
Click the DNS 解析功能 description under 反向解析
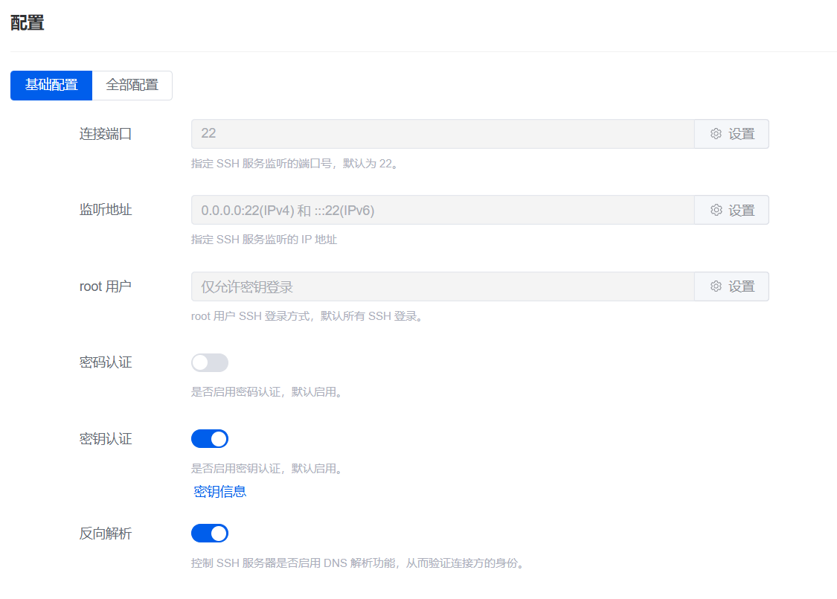coord(359,563)
